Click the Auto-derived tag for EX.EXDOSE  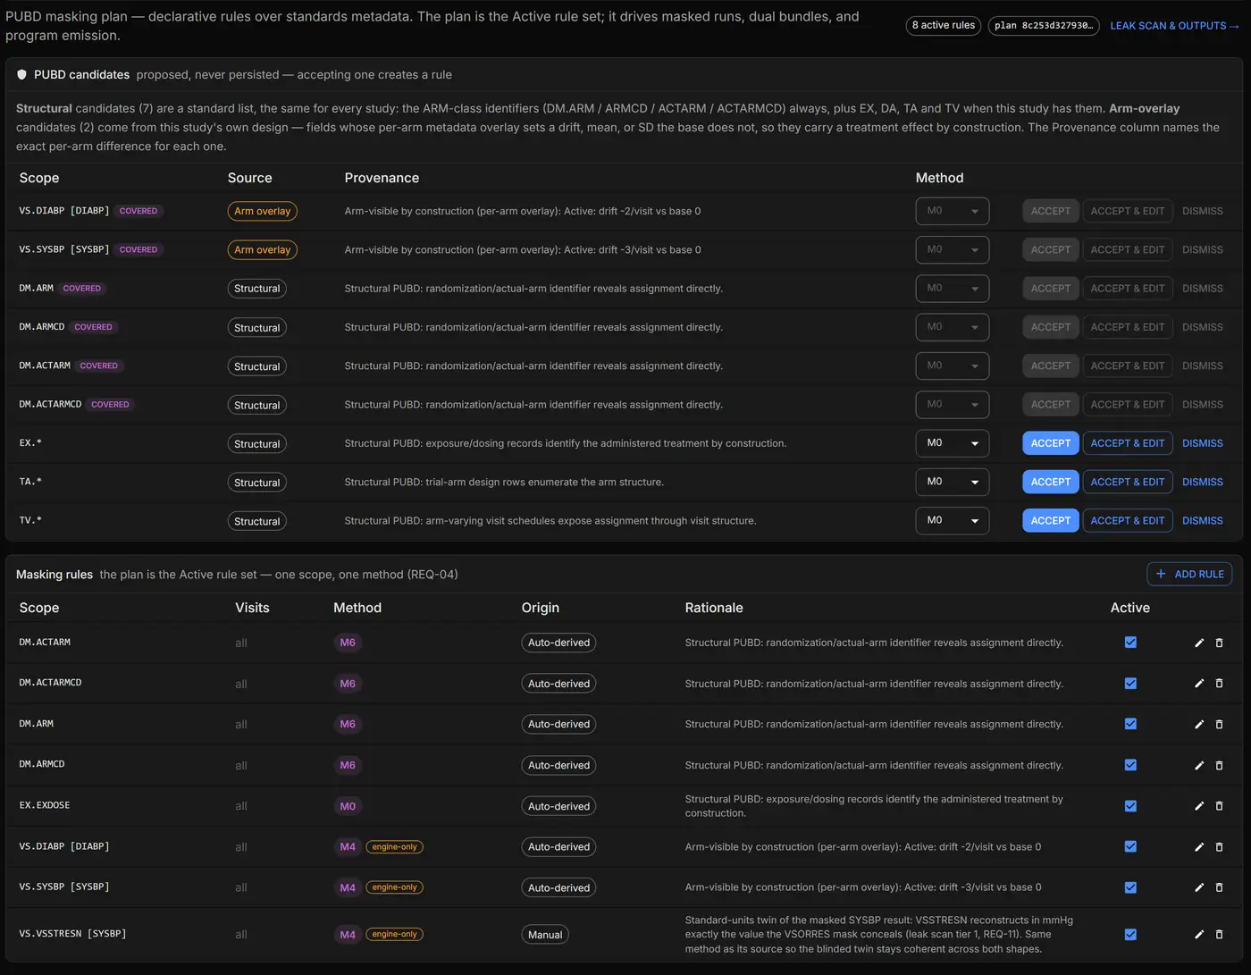coord(559,806)
